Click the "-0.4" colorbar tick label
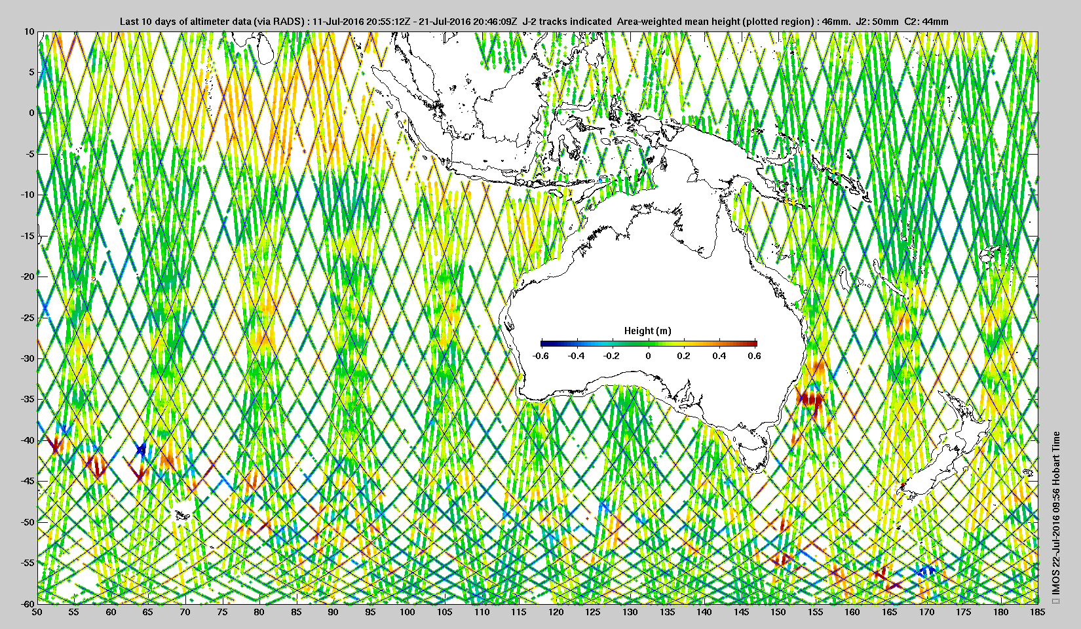 (x=576, y=356)
